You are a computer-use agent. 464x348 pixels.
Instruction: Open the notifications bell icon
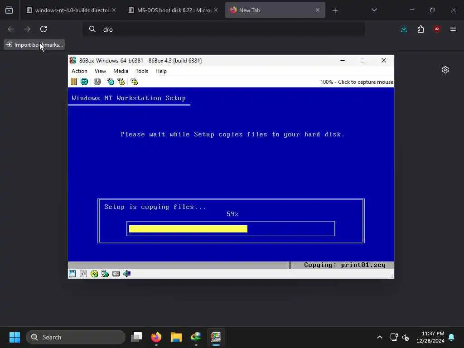point(452,337)
